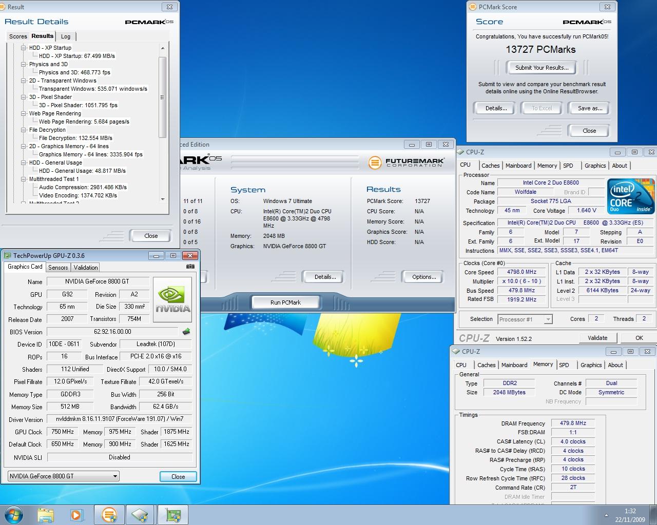Open the Windows Start menu orb
The image size is (657, 525).
(14, 515)
